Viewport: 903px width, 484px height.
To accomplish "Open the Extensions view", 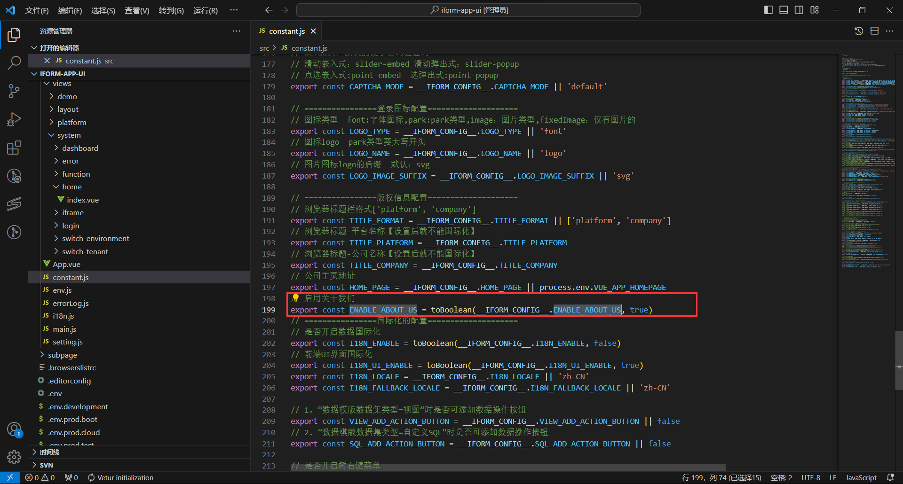I will click(14, 148).
